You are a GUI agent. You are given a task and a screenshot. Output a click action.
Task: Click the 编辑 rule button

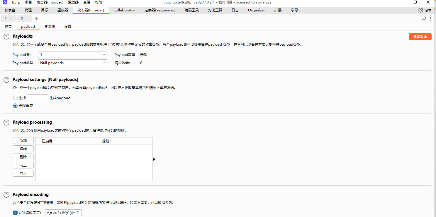pos(23,149)
